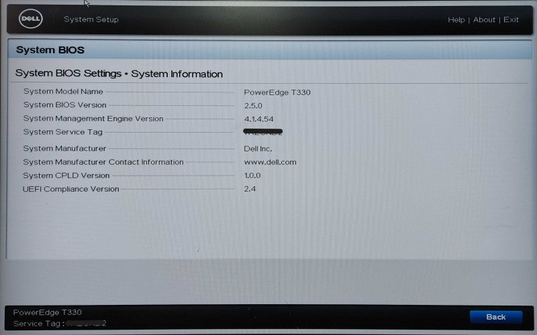Select the UEFI Compliance Version label

click(x=71, y=189)
